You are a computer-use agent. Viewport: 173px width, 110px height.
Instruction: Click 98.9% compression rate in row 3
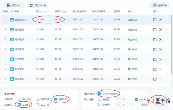117,40
